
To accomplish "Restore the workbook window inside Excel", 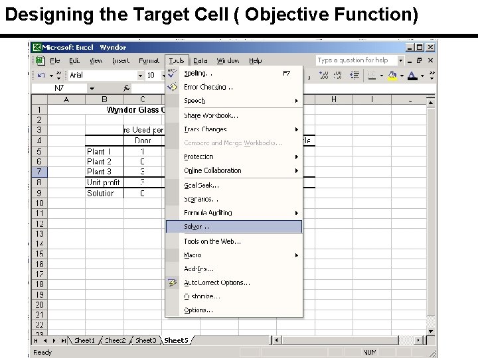I will [x=420, y=60].
